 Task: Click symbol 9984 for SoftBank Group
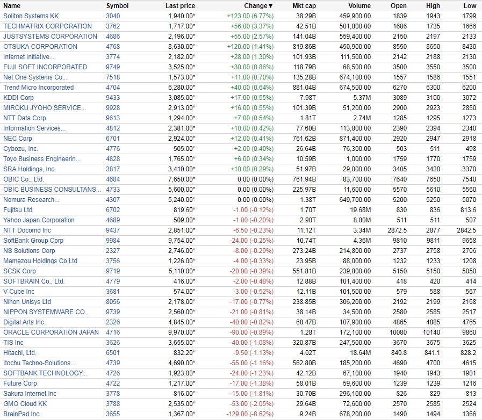[113, 240]
